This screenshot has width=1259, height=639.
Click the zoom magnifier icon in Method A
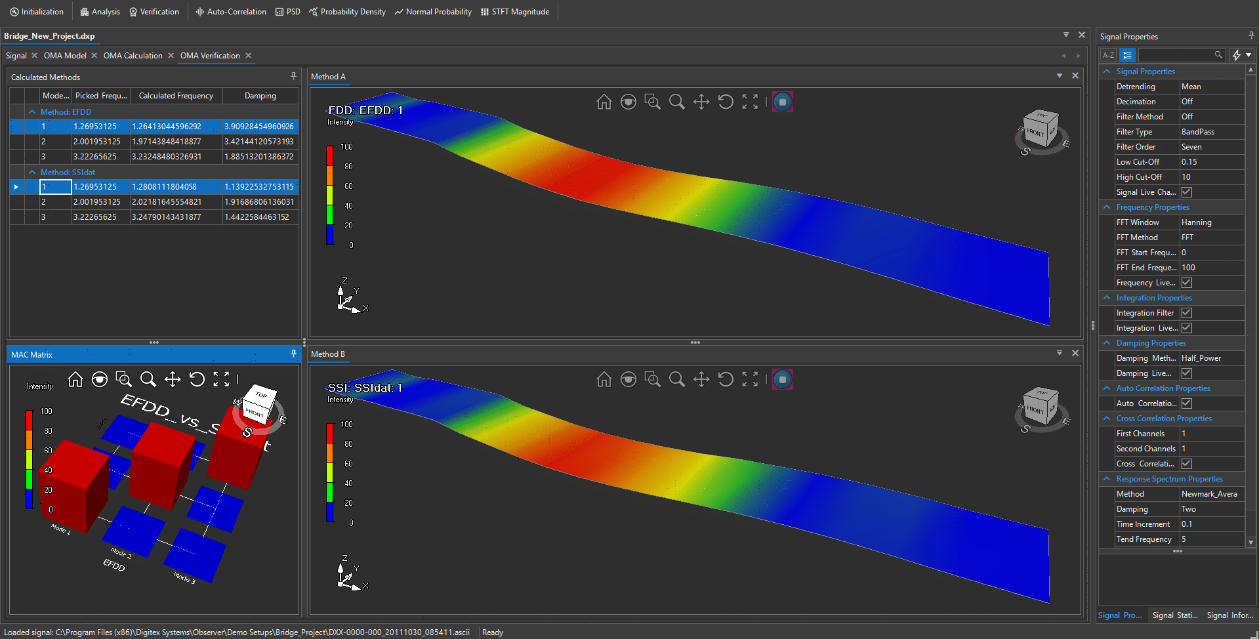[x=676, y=102]
